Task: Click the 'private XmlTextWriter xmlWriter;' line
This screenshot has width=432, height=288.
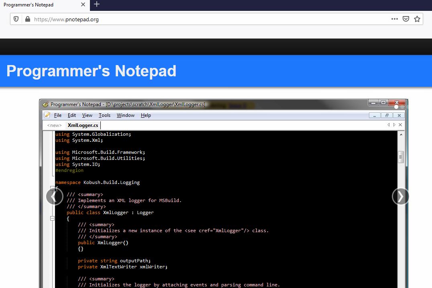Action: point(122,267)
